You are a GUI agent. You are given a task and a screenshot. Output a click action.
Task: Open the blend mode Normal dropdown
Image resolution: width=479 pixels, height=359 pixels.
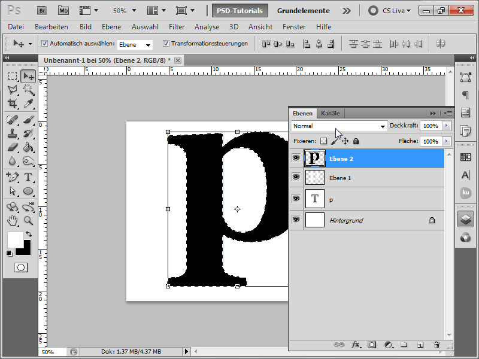click(x=339, y=126)
